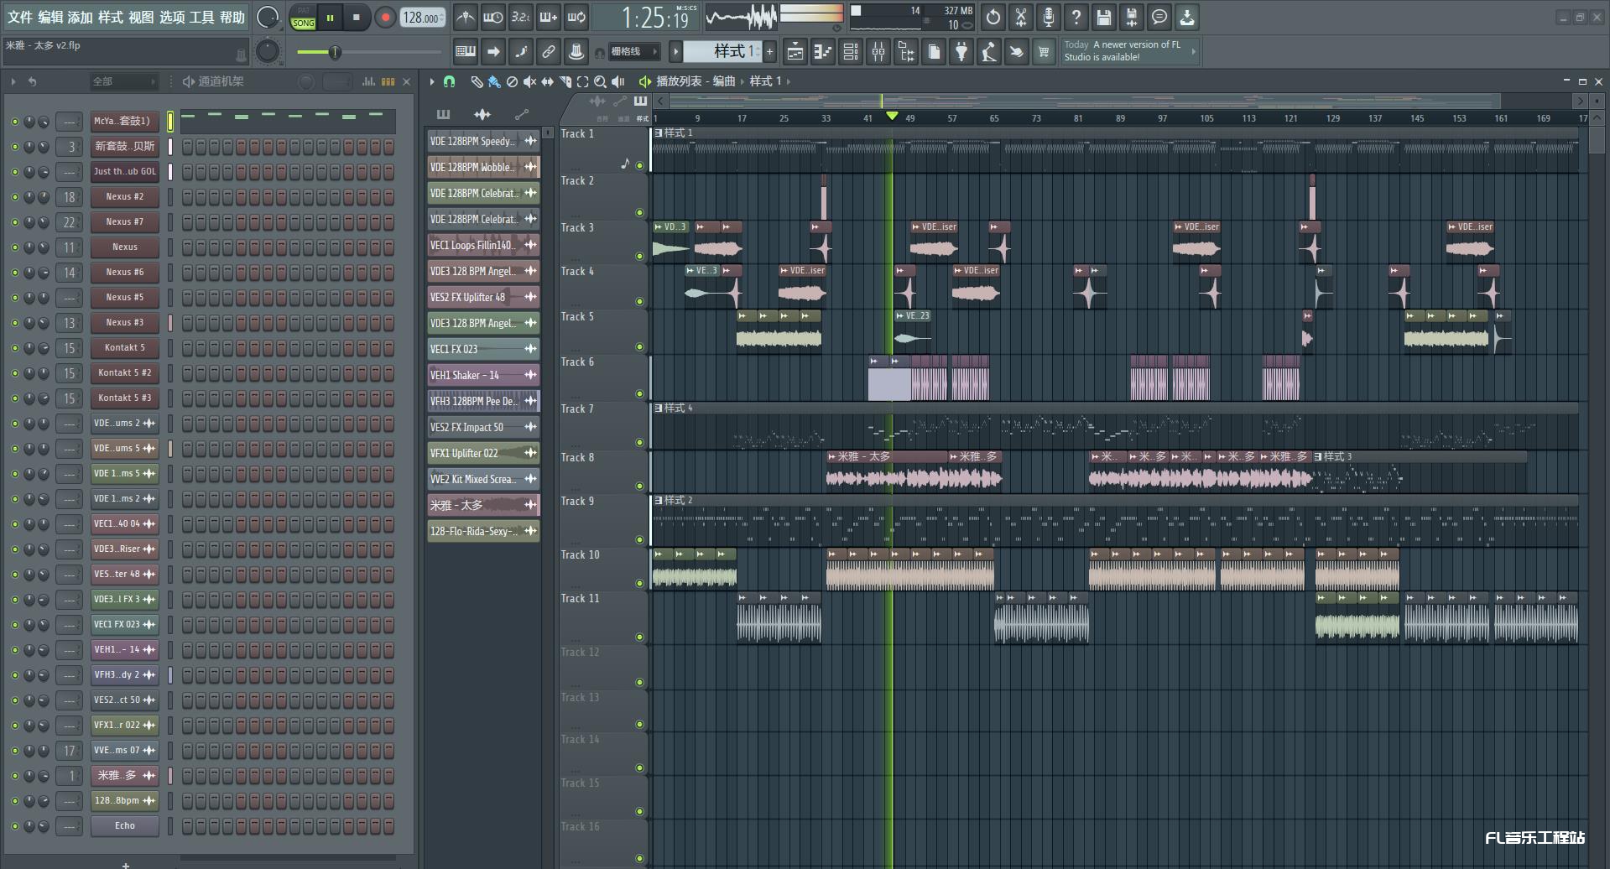This screenshot has height=869, width=1610.
Task: Mute the Kontakt 5 channel LED
Action: pos(14,348)
